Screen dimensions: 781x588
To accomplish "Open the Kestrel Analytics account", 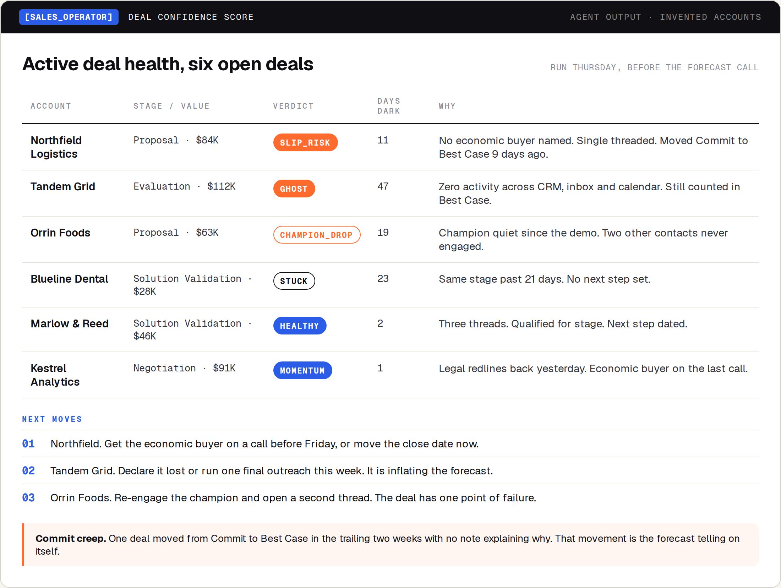I will pos(55,375).
